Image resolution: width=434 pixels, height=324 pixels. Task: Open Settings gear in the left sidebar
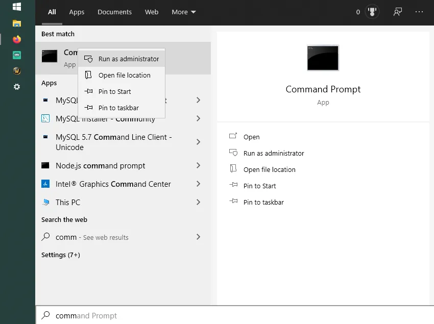coord(17,87)
